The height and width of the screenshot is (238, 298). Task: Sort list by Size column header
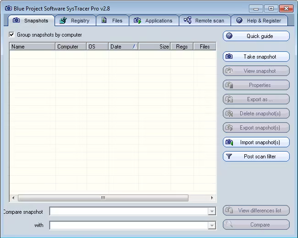point(155,47)
